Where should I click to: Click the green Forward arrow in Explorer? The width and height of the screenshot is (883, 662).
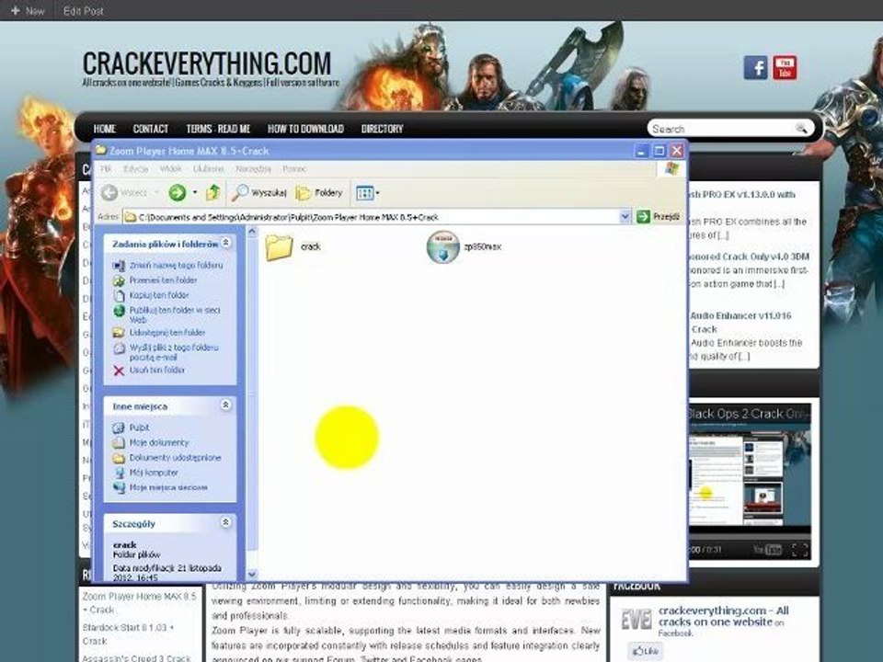(178, 193)
